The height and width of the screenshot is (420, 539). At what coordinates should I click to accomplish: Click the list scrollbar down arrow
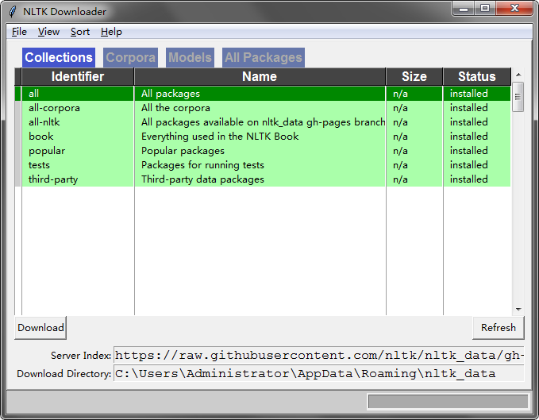click(518, 310)
